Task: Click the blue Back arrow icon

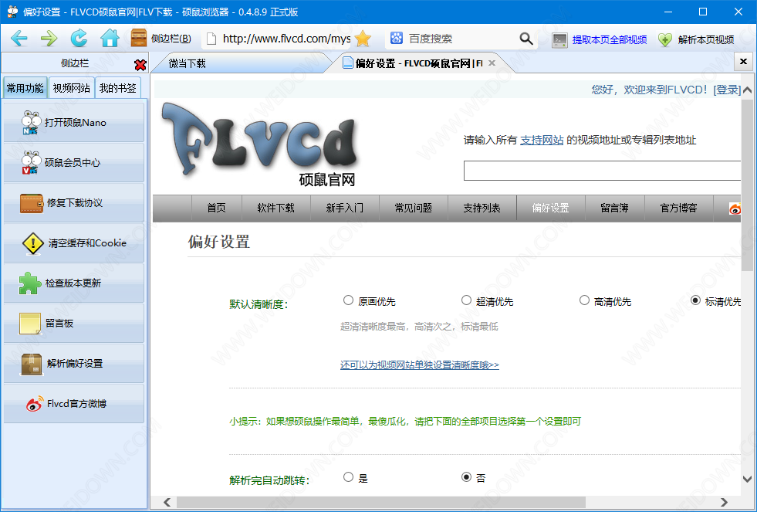Action: [x=19, y=39]
